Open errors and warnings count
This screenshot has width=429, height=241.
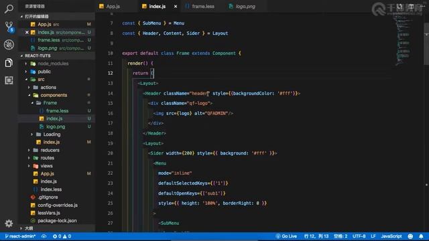click(62, 236)
